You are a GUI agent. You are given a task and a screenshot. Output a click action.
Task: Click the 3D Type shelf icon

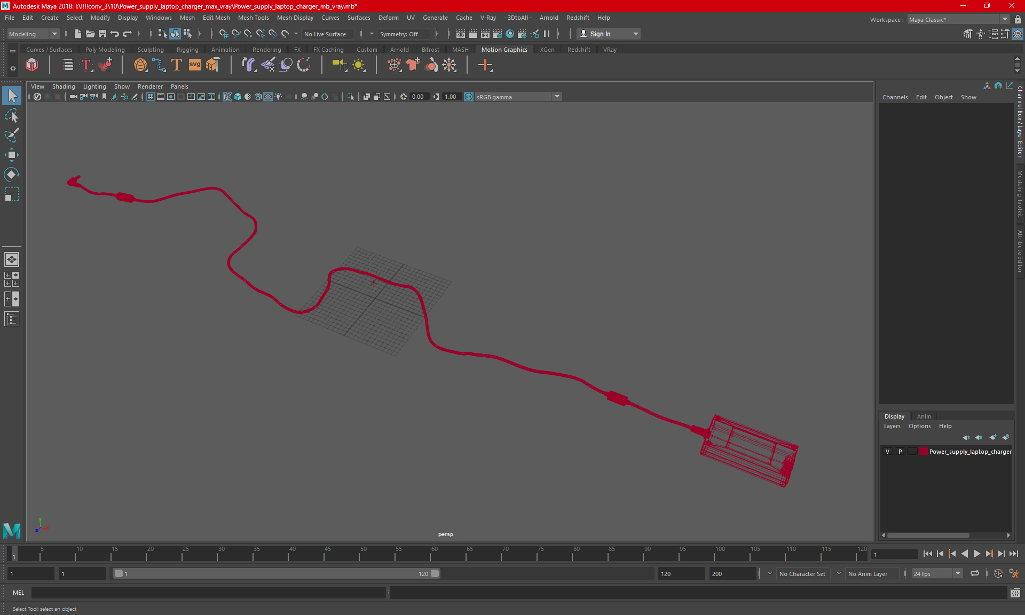(x=176, y=65)
